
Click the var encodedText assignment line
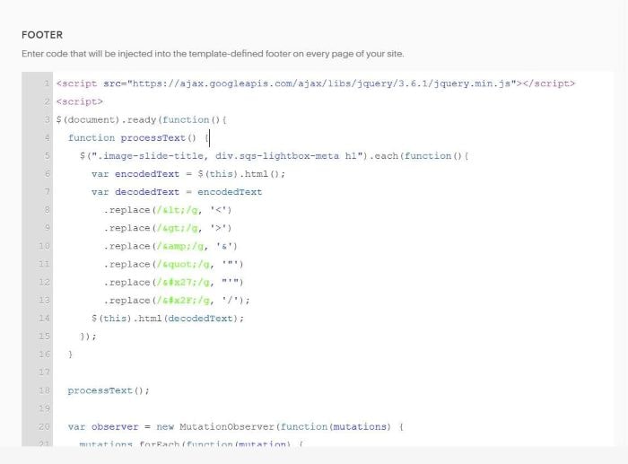pyautogui.click(x=188, y=173)
